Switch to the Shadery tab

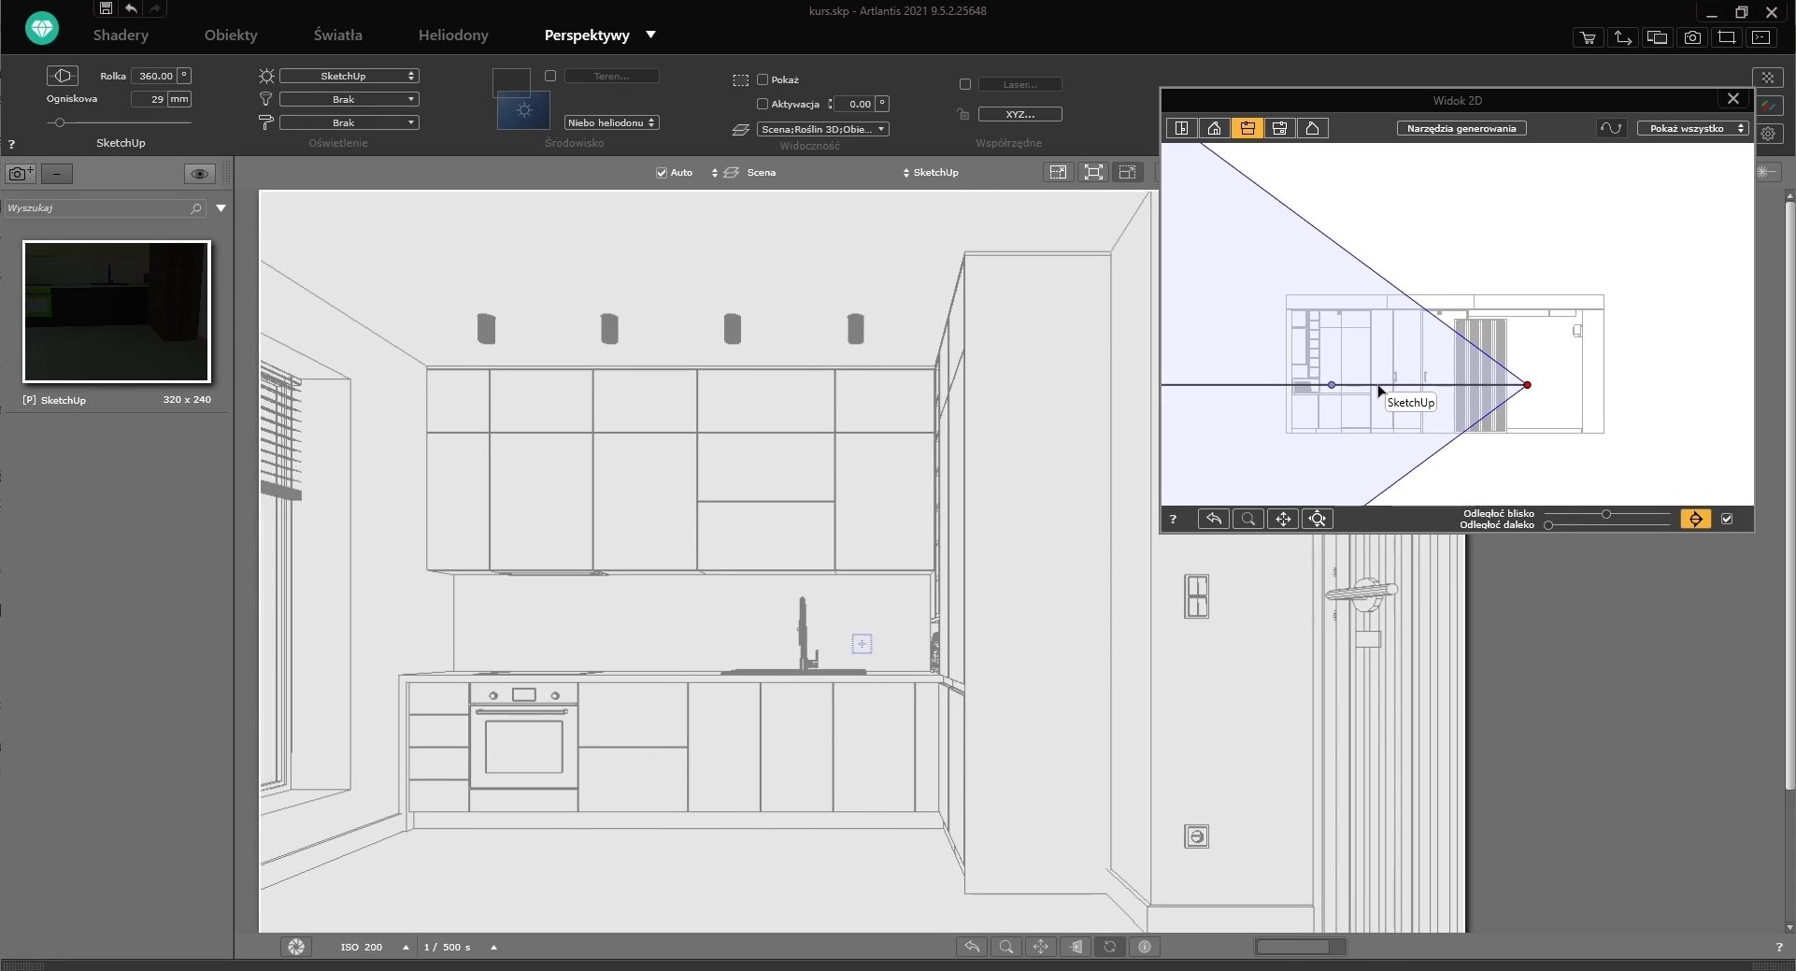(121, 36)
